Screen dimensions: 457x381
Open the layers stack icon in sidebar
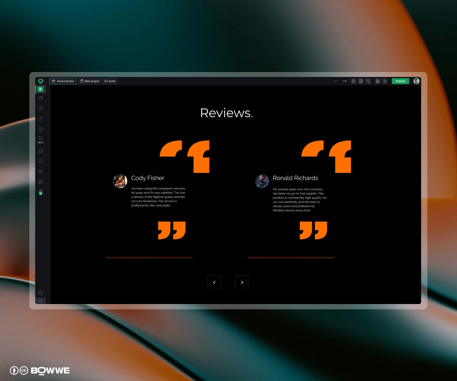point(40,171)
